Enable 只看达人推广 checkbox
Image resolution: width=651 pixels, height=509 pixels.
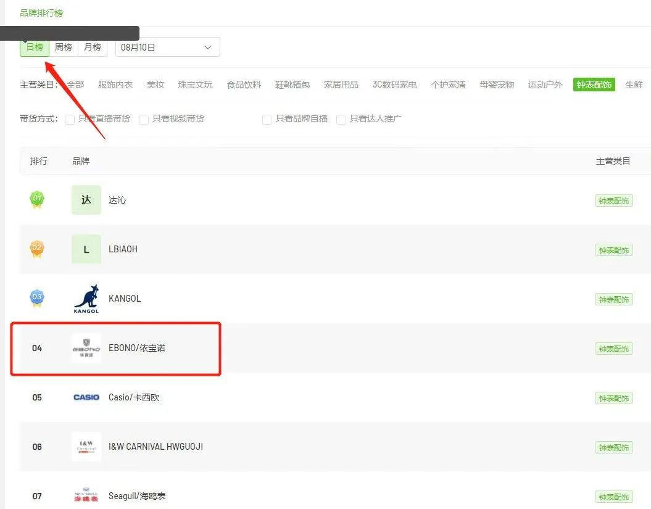click(x=341, y=120)
